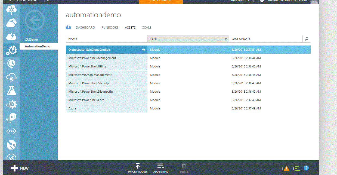Select the Automation gear-lightning sidebar icon
The image size is (337, 175).
[x=11, y=50]
